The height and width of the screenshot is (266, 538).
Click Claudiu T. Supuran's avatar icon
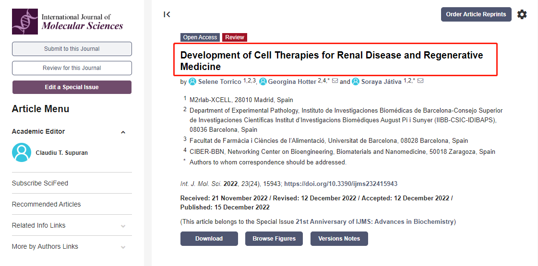[22, 152]
